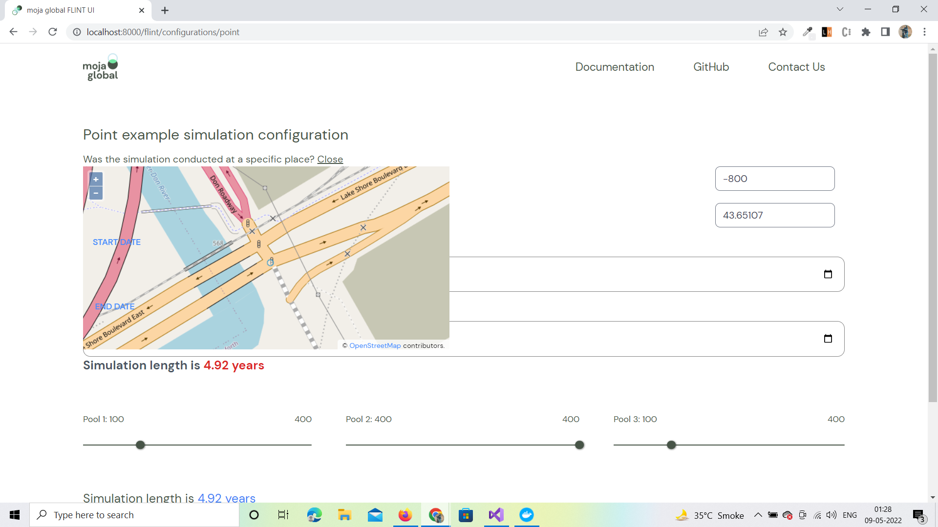Launch Visual Studio from the taskbar
Screen dimensions: 938x527
495,515
